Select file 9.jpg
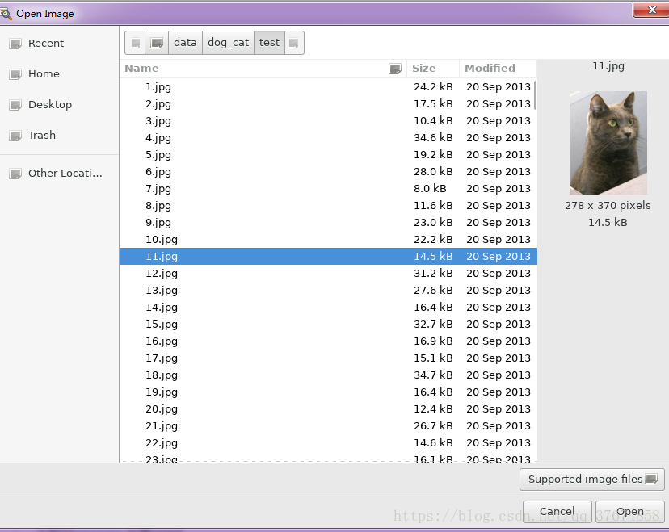The width and height of the screenshot is (669, 532). [x=328, y=223]
